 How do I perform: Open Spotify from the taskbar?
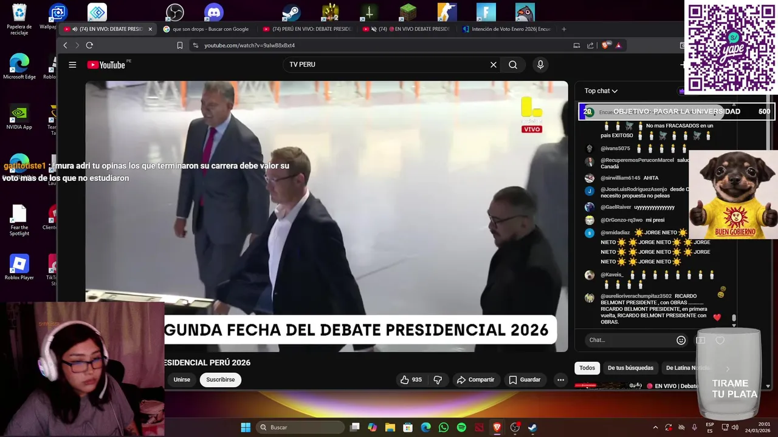pyautogui.click(x=461, y=427)
